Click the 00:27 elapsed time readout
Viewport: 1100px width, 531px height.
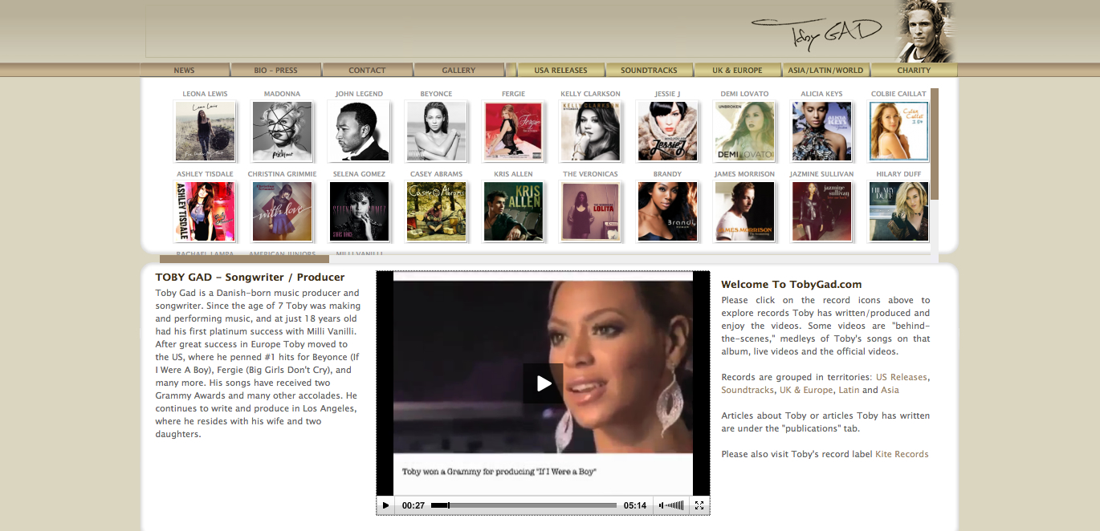[414, 505]
